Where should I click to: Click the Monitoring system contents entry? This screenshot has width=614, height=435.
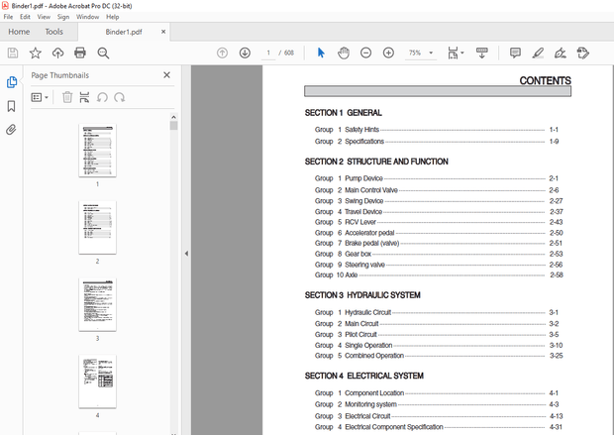pyautogui.click(x=370, y=404)
